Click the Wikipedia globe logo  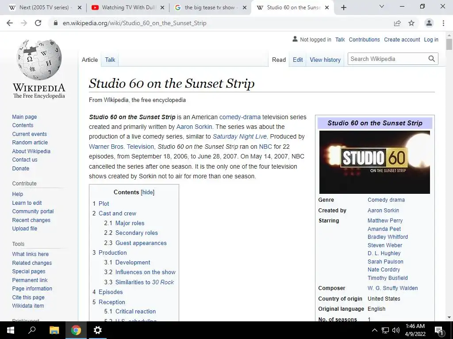click(x=39, y=60)
